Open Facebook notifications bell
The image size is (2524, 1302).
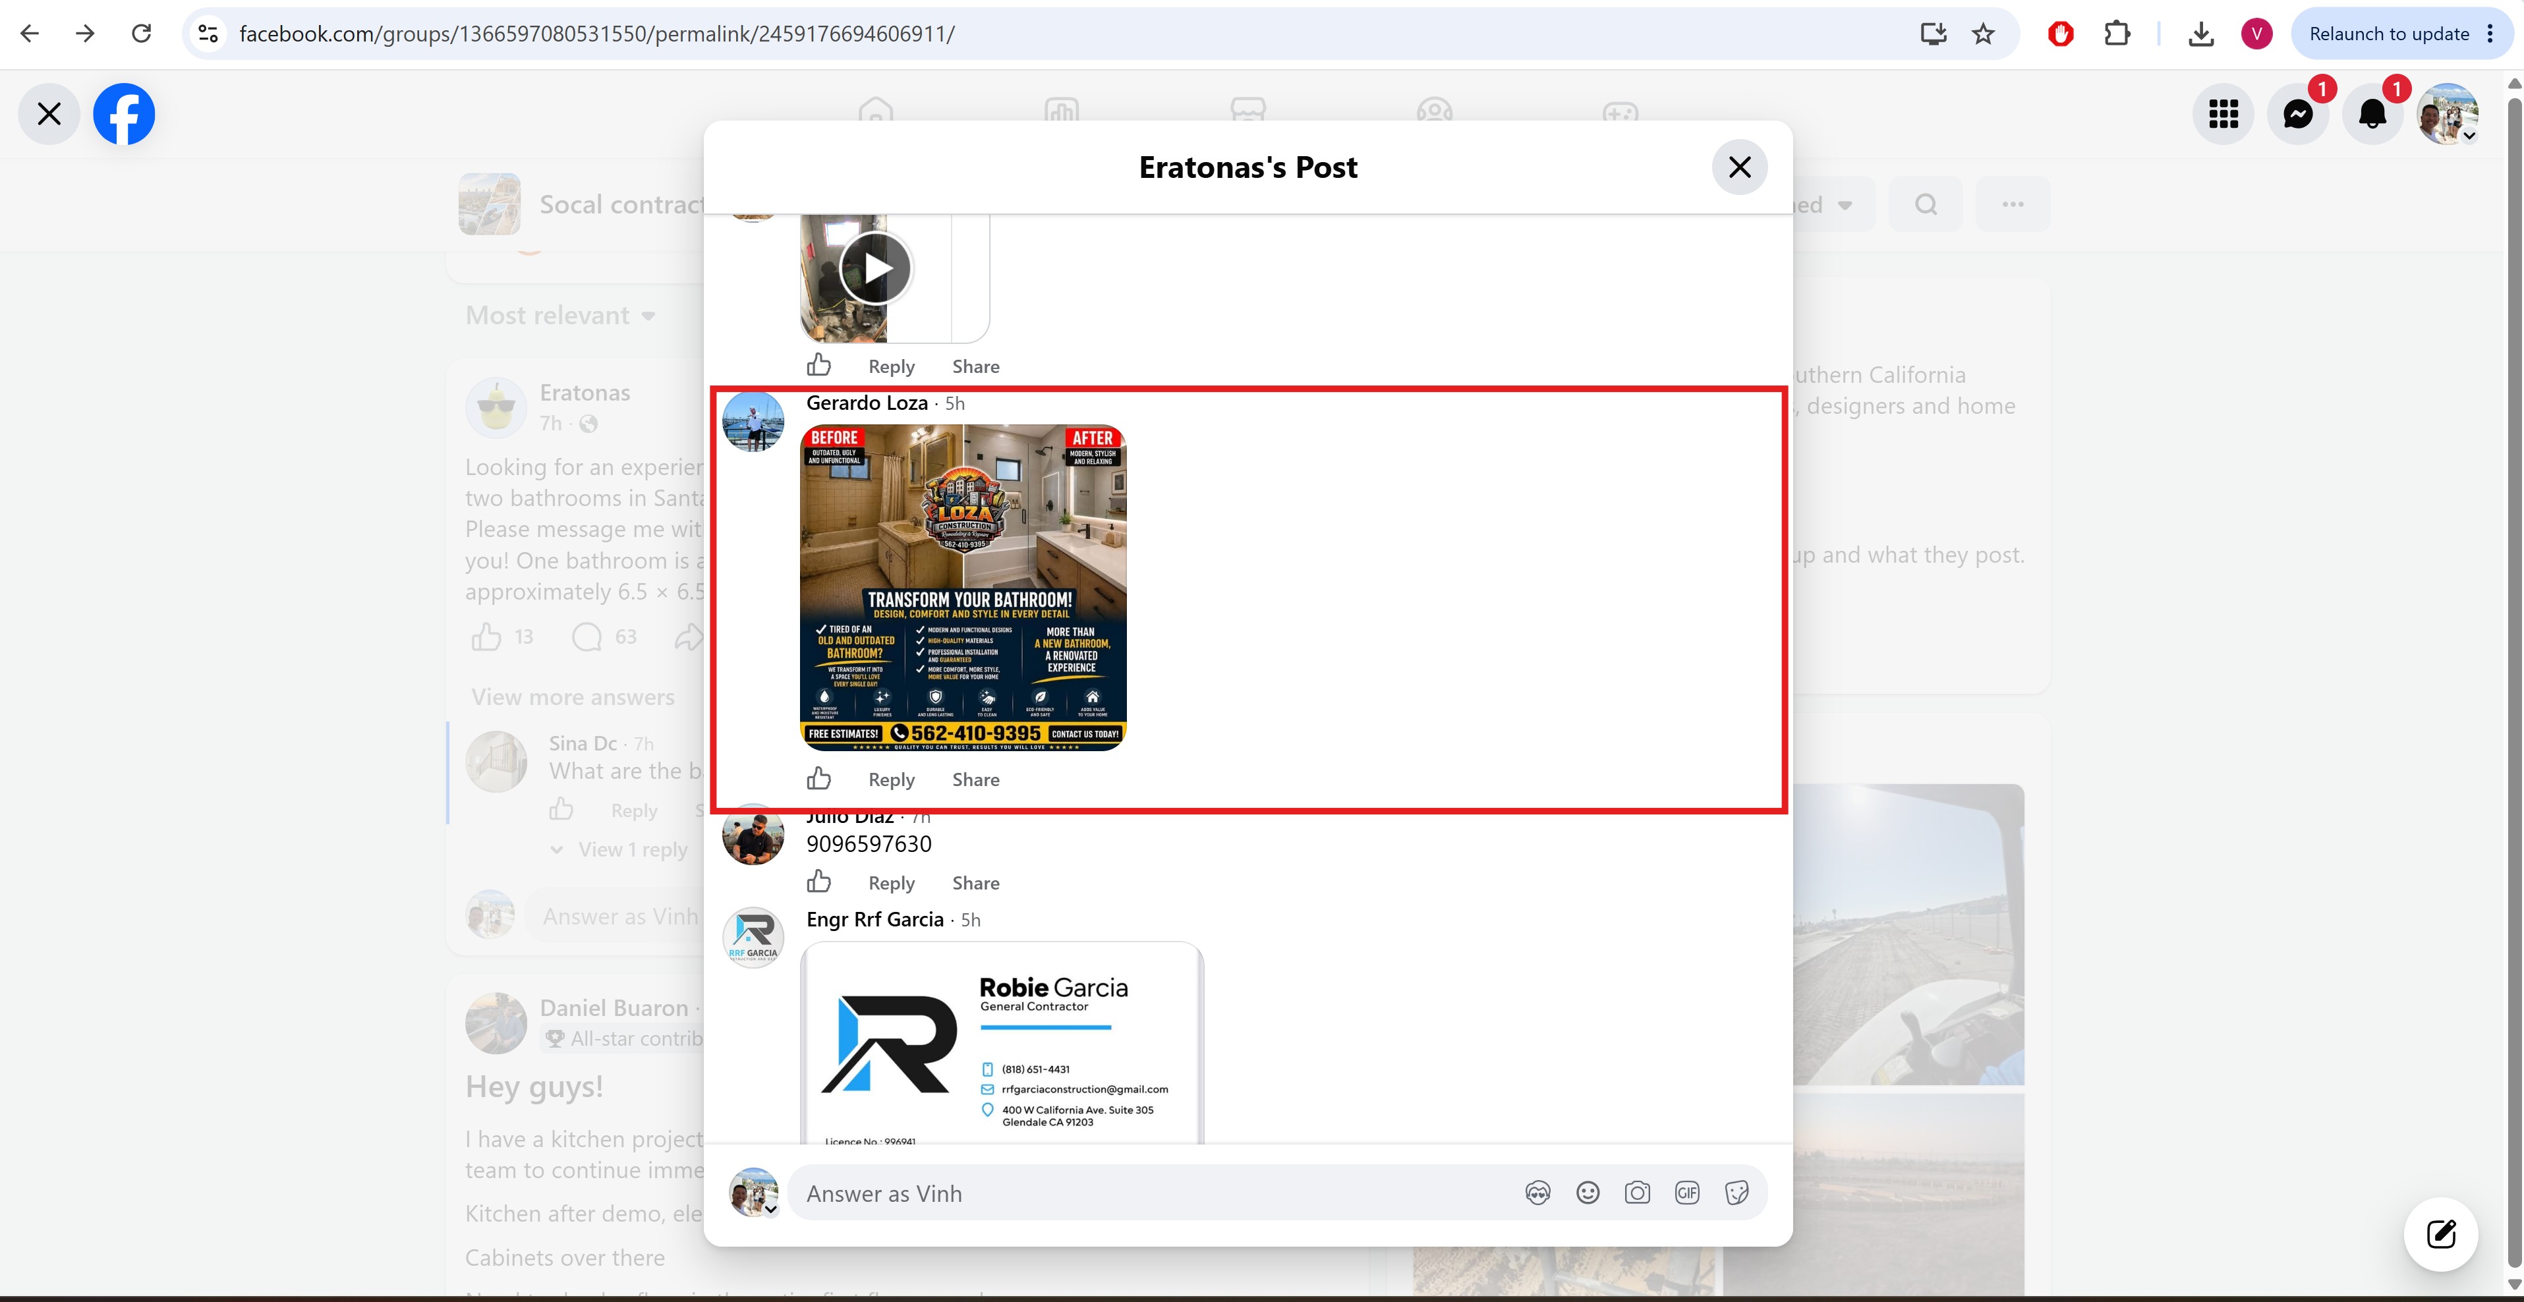point(2372,113)
